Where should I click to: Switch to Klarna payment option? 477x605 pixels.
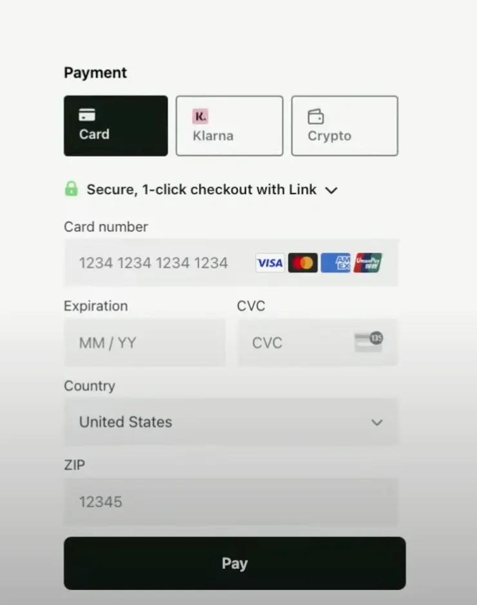pyautogui.click(x=229, y=126)
